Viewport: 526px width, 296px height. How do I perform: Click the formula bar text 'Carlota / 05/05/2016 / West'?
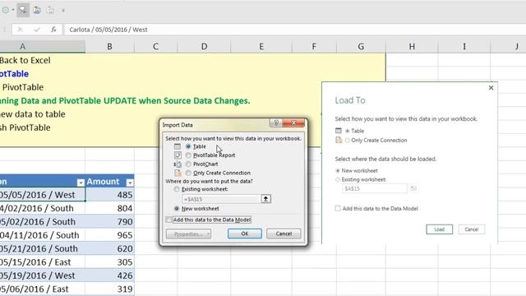108,30
